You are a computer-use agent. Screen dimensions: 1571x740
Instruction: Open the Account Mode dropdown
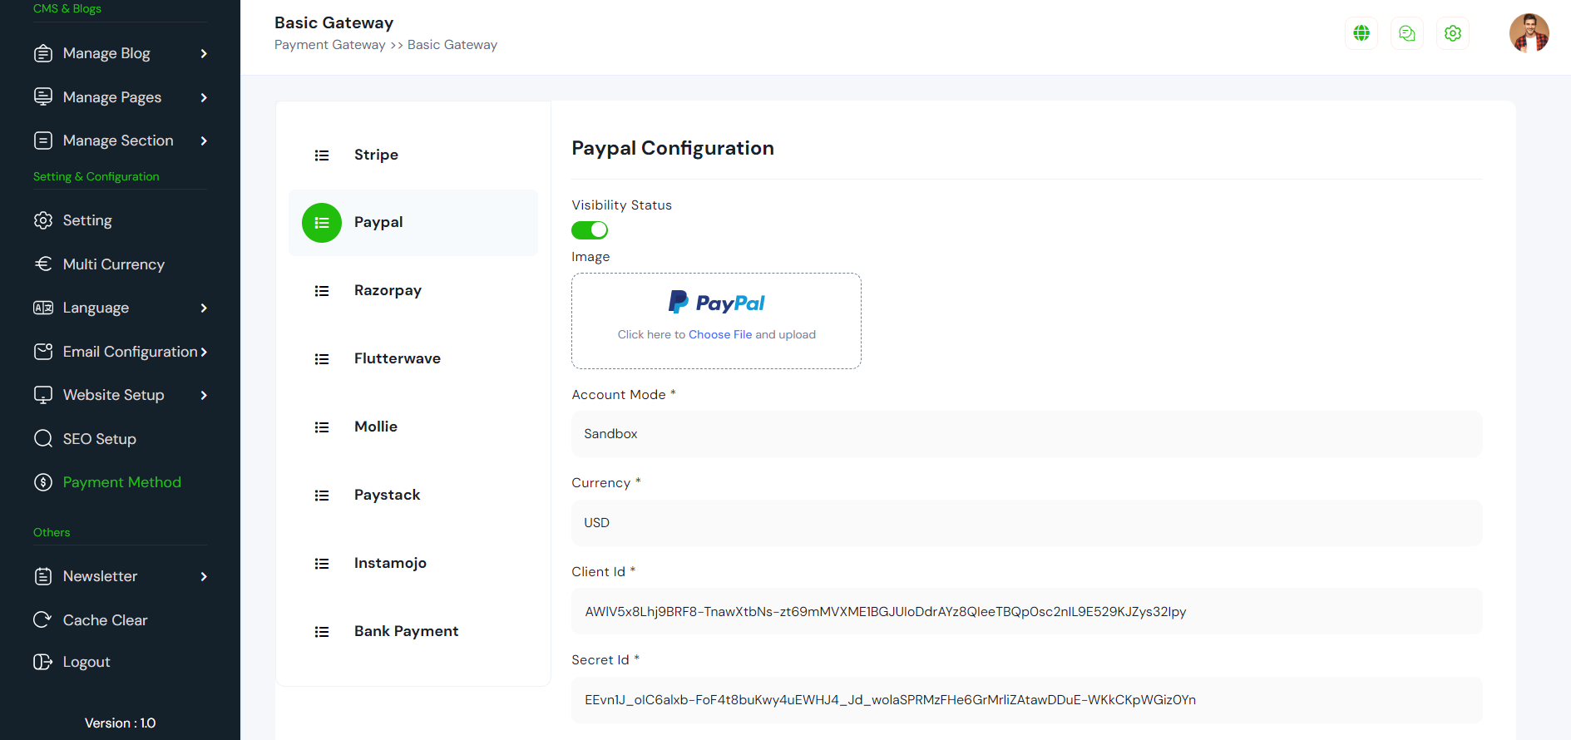pos(1026,434)
